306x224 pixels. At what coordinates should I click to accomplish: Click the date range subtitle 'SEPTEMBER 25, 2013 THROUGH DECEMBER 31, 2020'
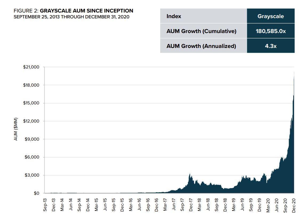[x=71, y=17]
